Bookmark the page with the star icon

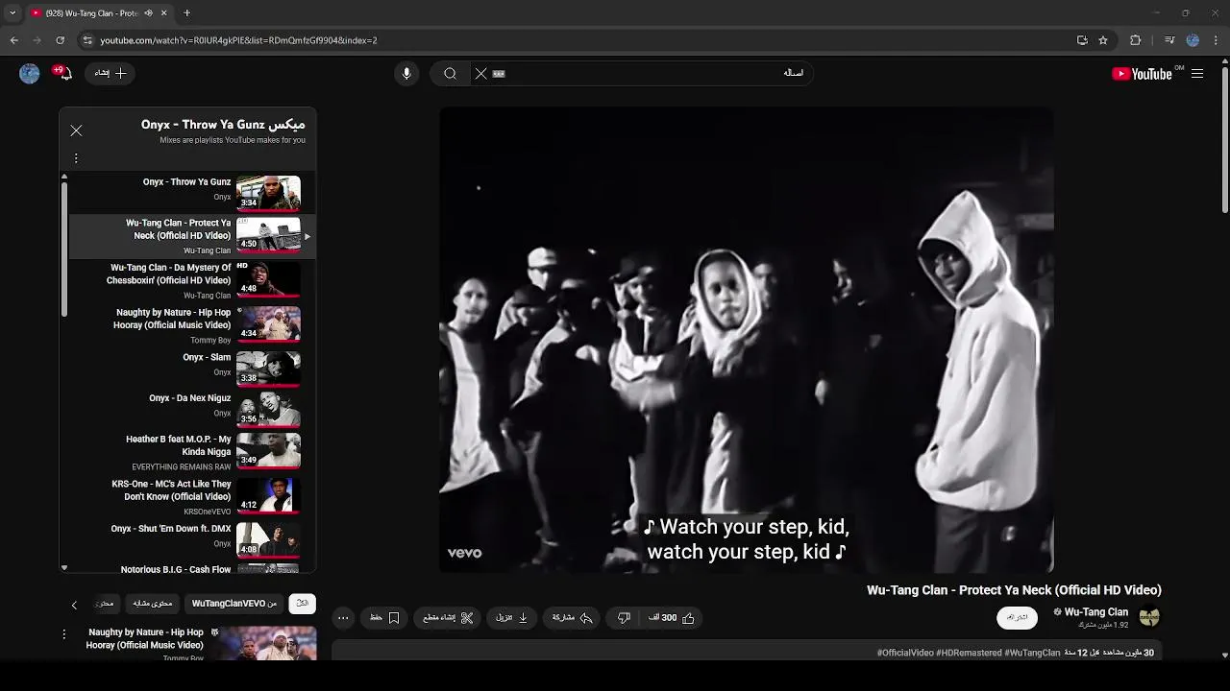point(1103,40)
